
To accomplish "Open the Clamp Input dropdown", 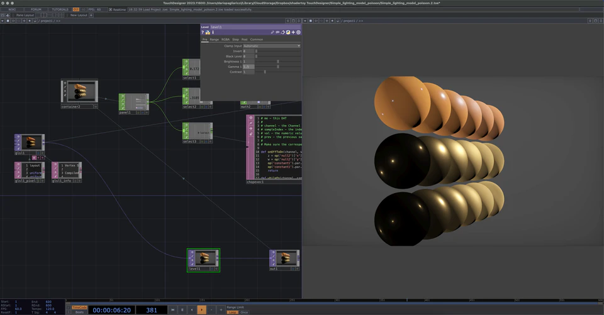I will [x=272, y=46].
